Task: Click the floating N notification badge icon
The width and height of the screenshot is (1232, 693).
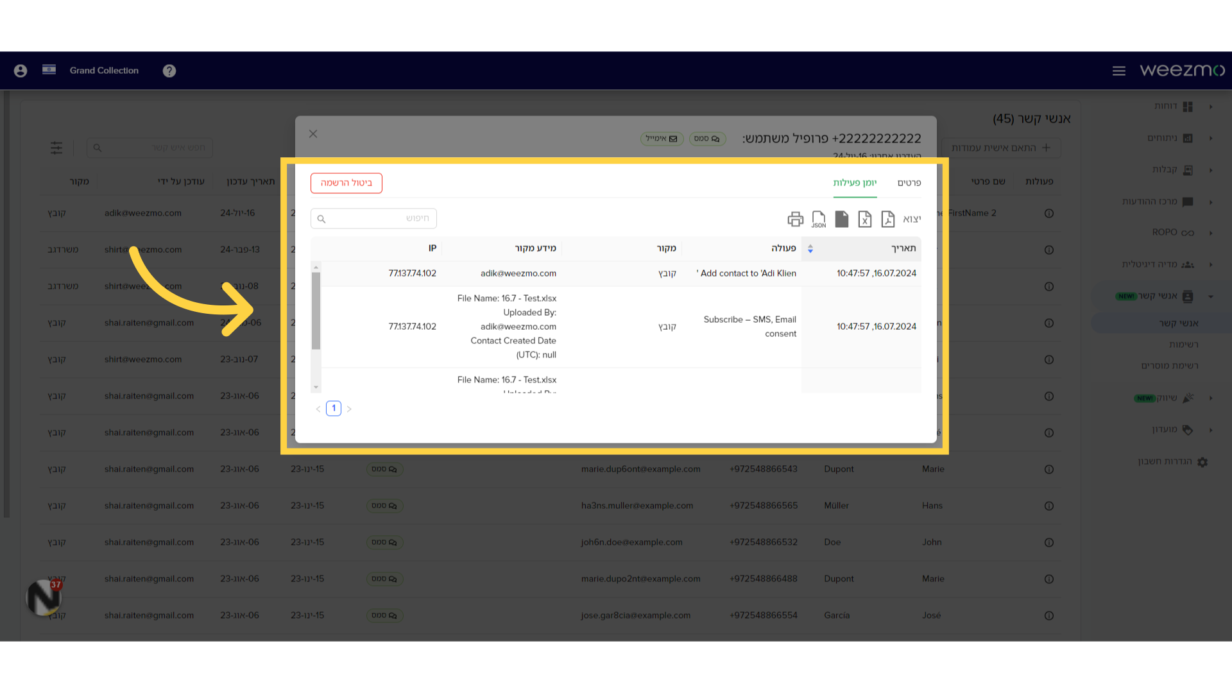Action: point(44,597)
